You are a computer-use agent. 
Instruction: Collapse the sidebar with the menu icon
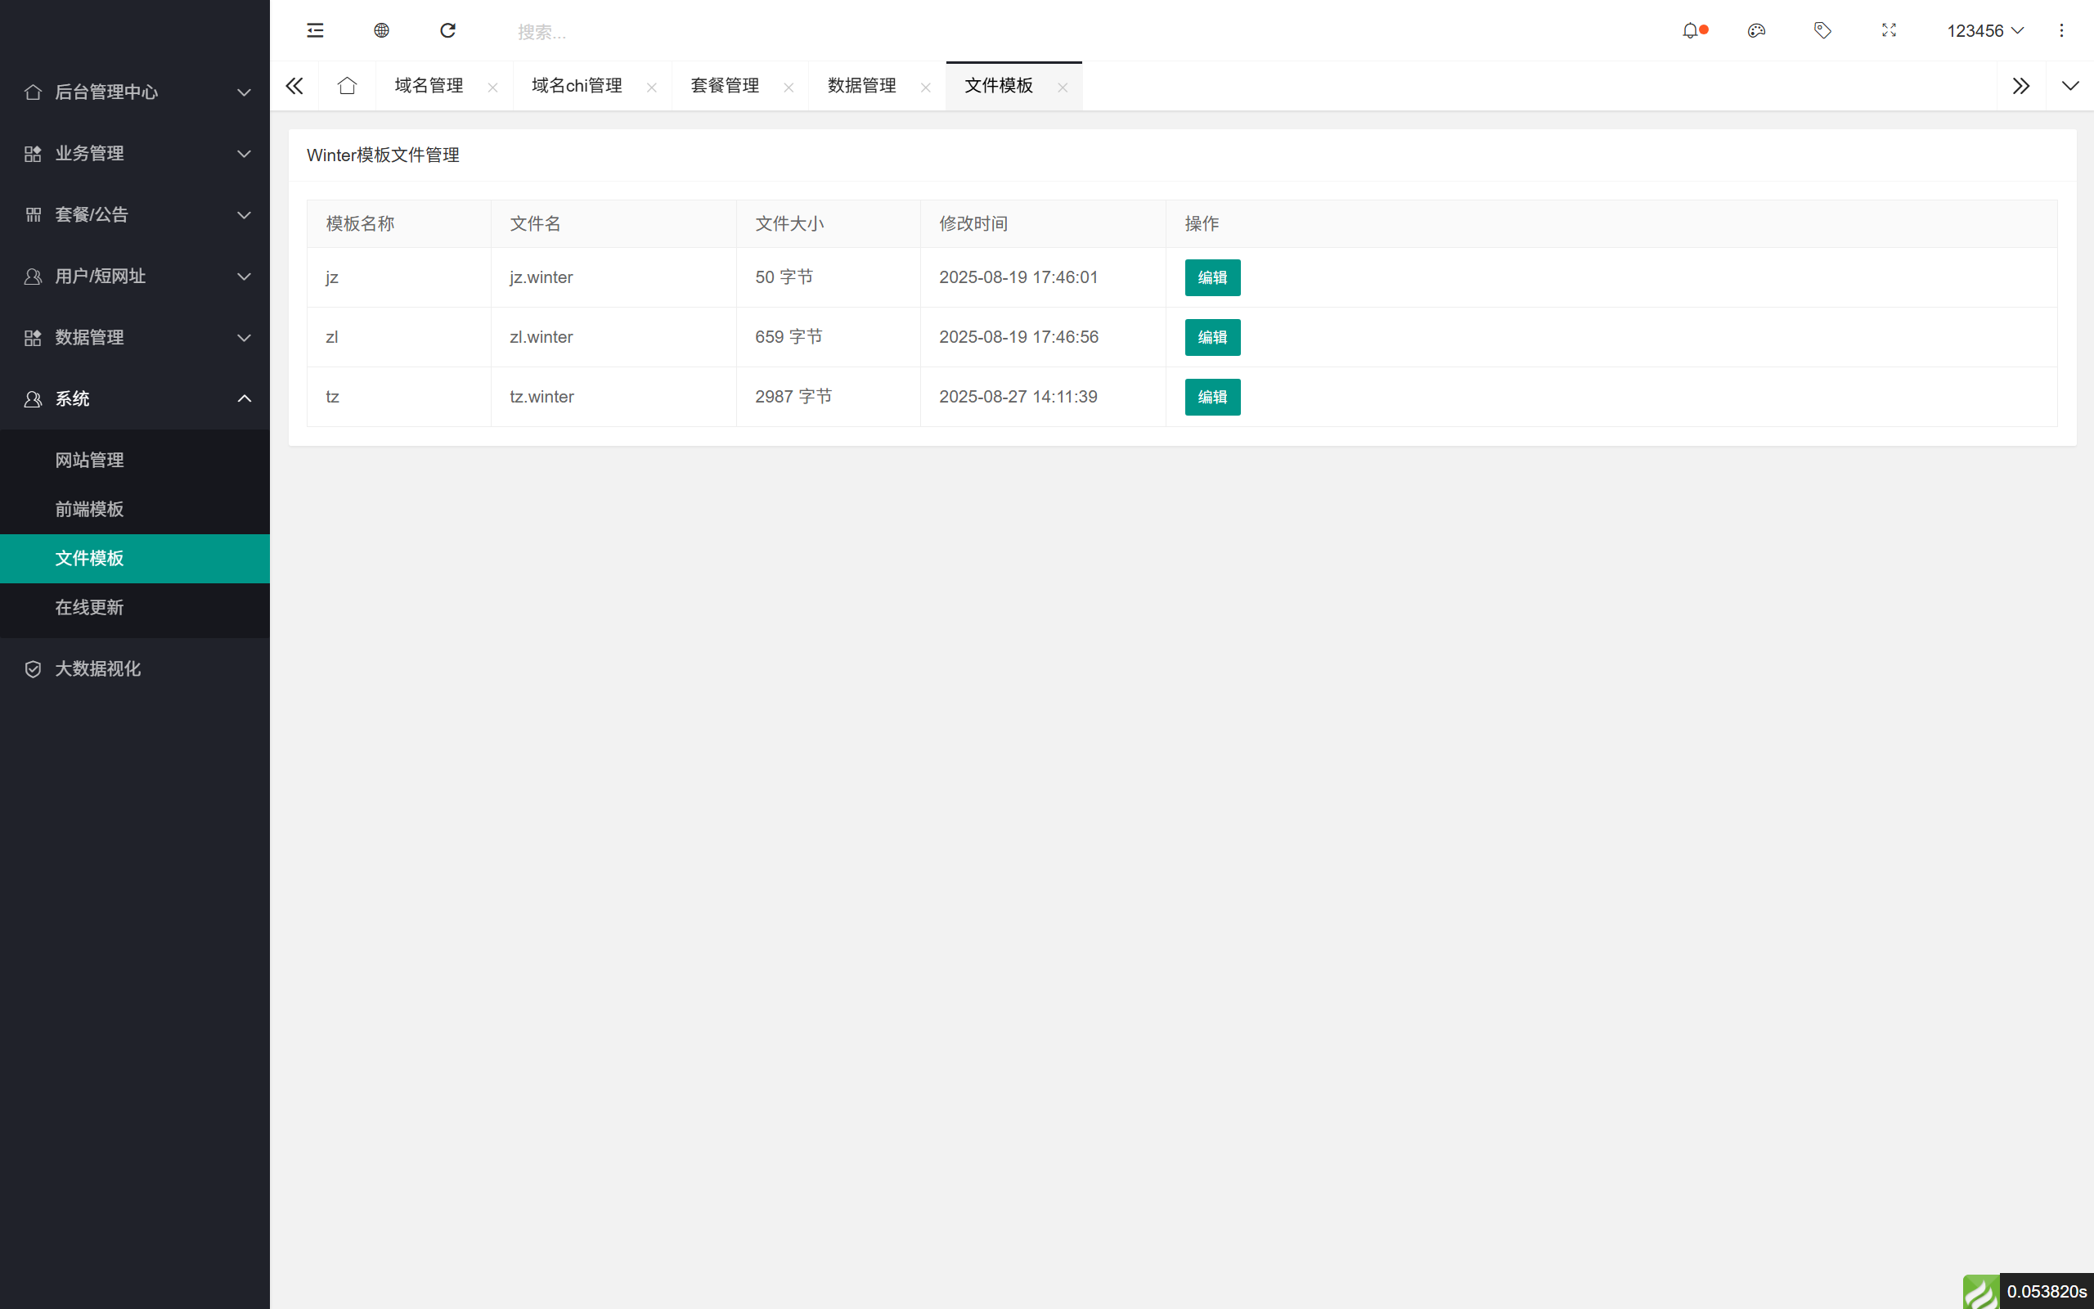[x=314, y=30]
